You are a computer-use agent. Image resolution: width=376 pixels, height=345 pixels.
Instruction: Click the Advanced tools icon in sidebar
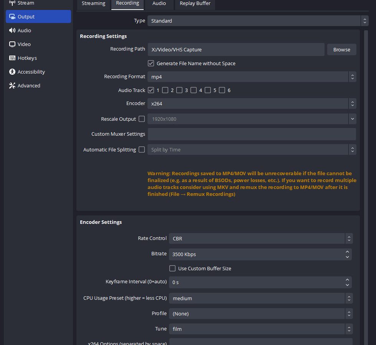[x=12, y=86]
